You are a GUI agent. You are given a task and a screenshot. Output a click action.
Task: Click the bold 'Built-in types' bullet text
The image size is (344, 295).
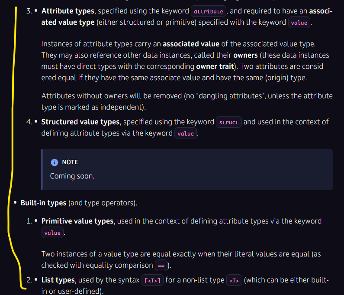43,203
